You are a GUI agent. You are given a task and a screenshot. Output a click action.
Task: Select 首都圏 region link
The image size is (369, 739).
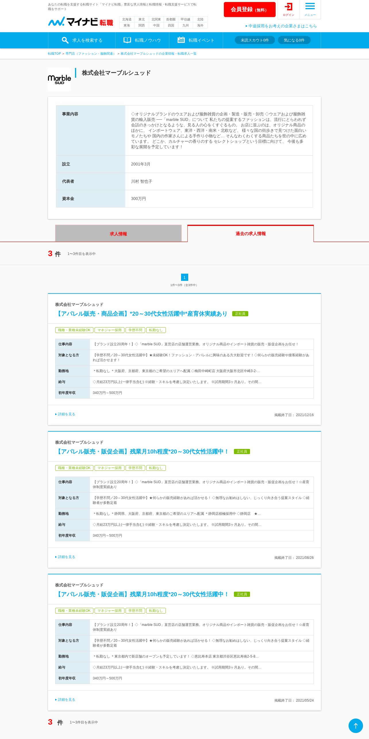point(171,19)
